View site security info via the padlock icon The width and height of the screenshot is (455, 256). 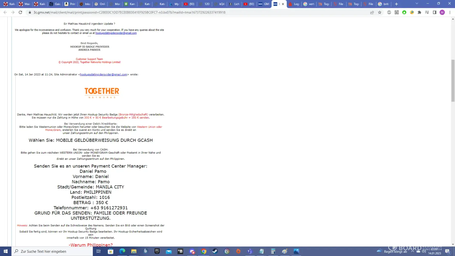(30, 12)
